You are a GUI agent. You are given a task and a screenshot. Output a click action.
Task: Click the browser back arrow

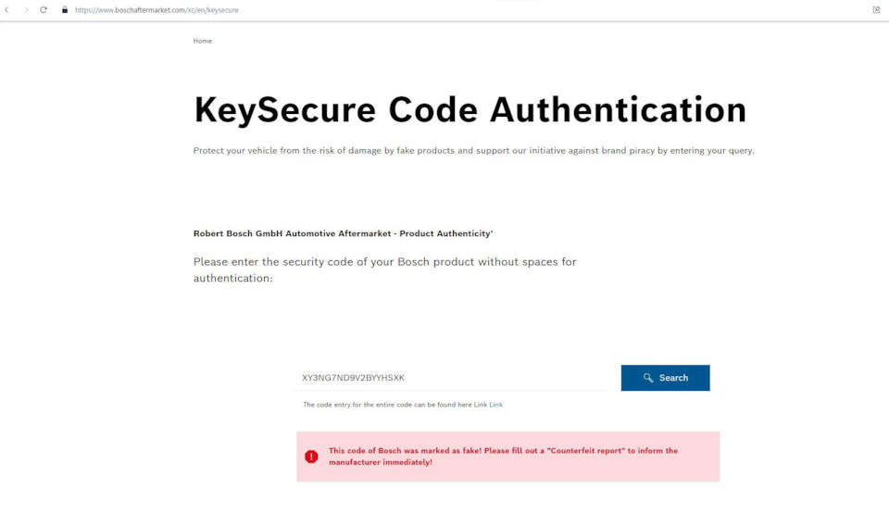[7, 10]
